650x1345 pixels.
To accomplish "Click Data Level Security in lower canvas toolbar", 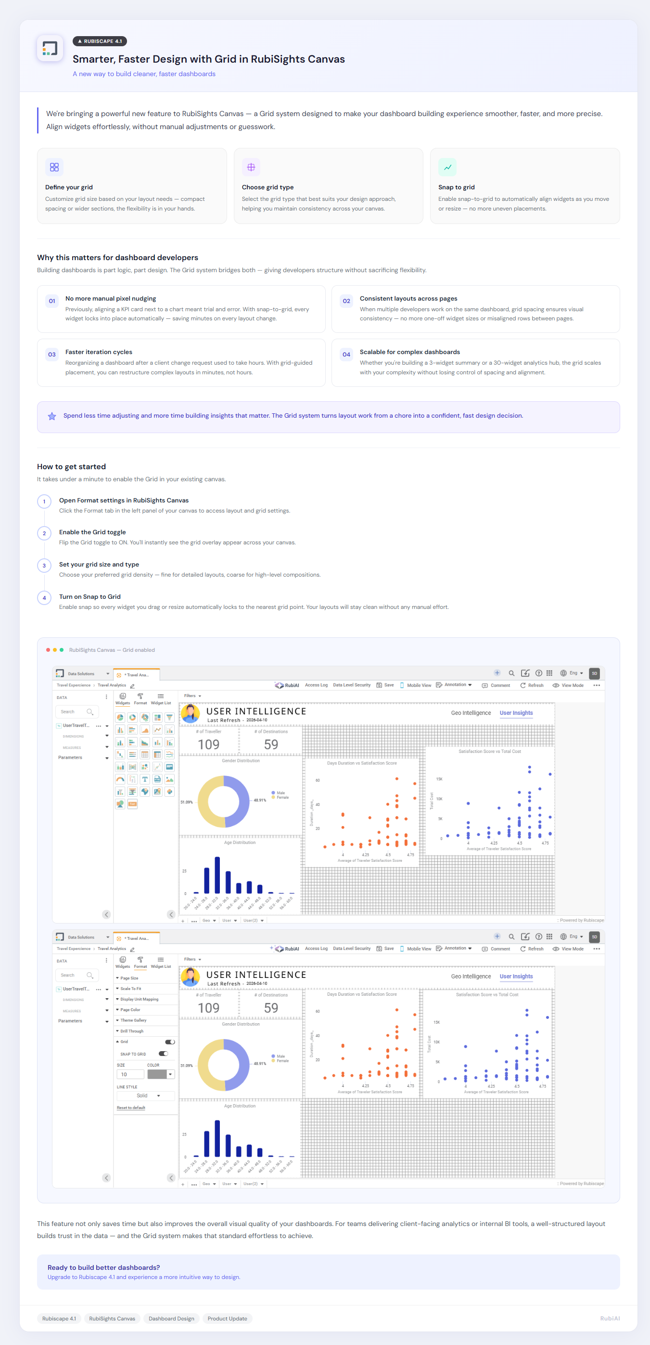I will (x=352, y=949).
